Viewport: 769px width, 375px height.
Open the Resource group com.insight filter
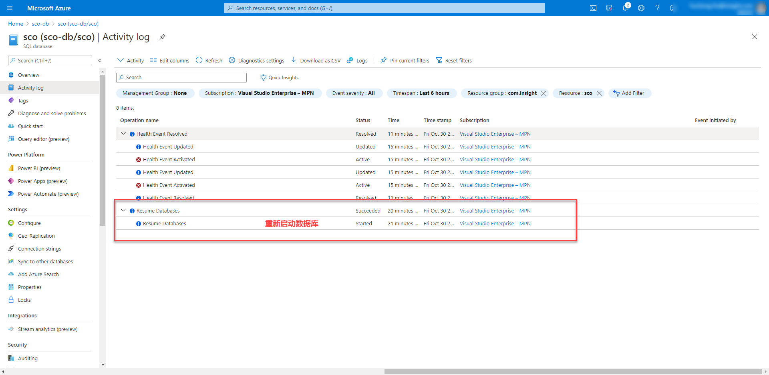click(x=502, y=93)
